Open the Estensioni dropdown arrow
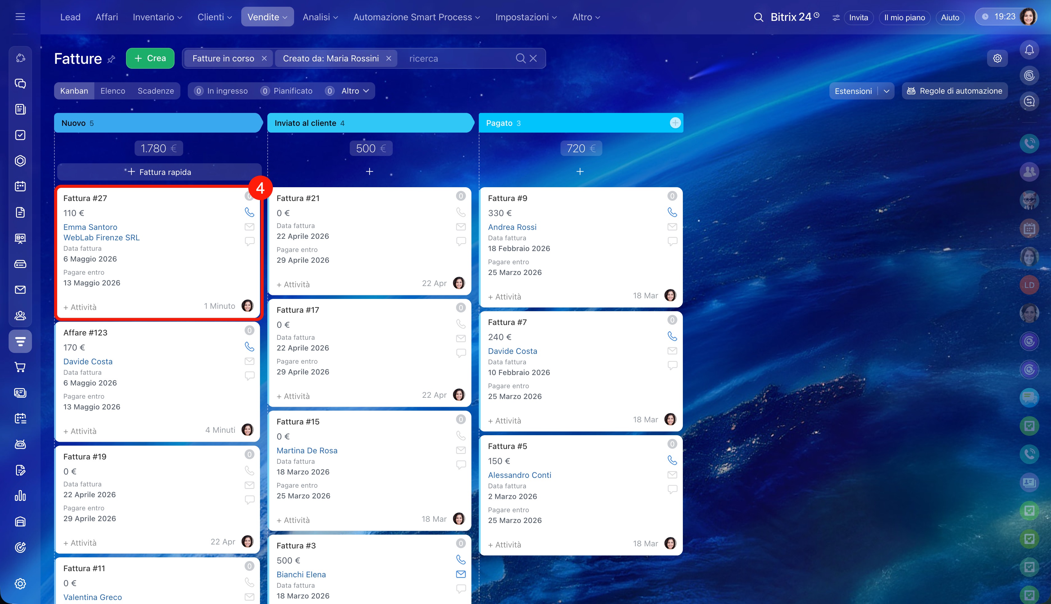Screen dimensions: 1051x604 (x=887, y=91)
